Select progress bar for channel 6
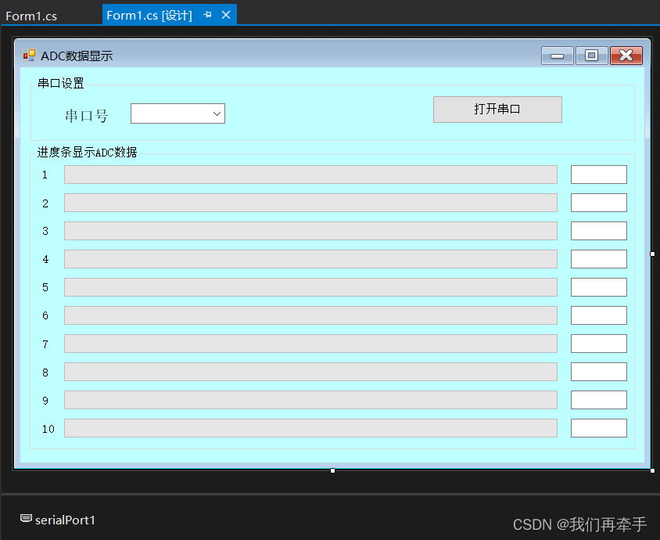Viewport: 660px width, 540px height. 310,315
